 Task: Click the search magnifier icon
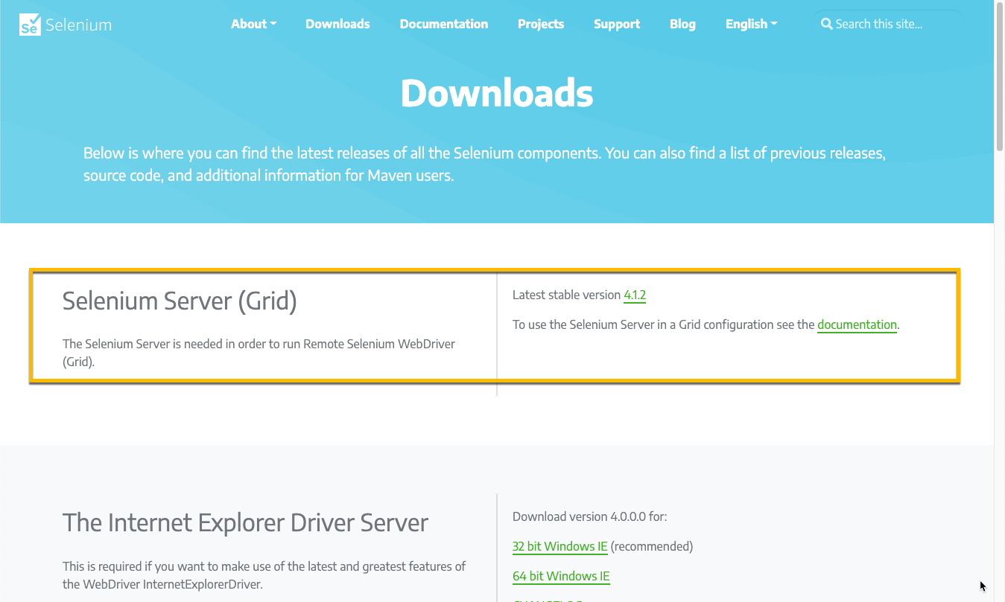(x=826, y=24)
